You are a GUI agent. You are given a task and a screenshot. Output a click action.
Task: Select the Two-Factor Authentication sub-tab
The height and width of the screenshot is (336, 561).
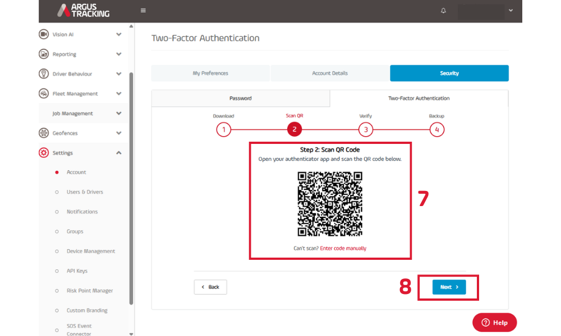[419, 98]
